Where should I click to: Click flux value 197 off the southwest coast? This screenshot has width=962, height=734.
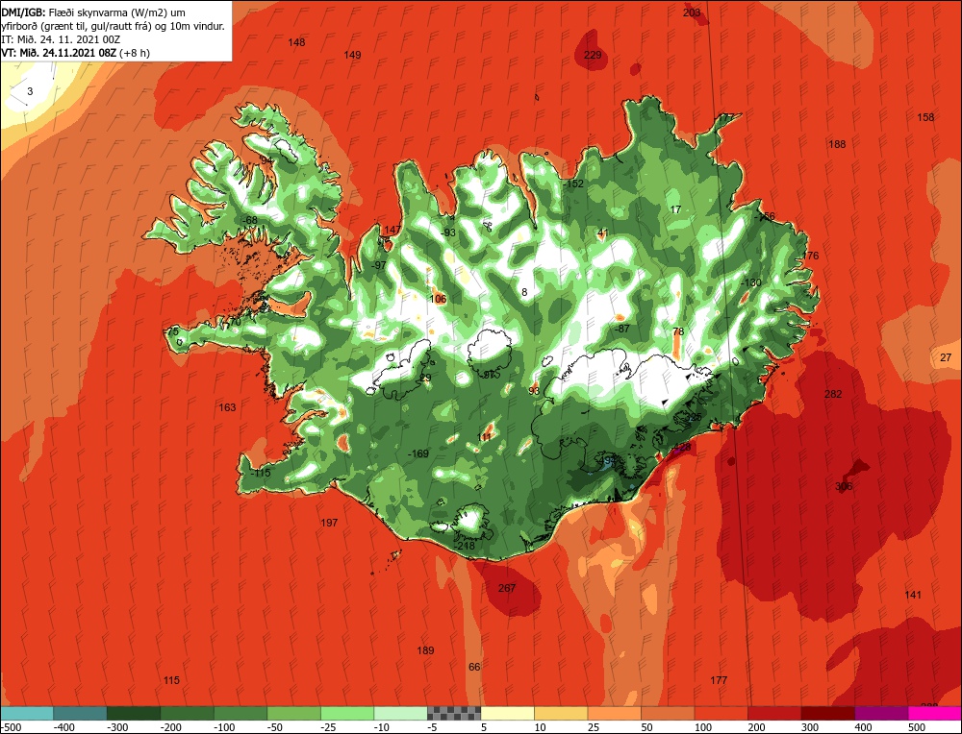tap(329, 523)
